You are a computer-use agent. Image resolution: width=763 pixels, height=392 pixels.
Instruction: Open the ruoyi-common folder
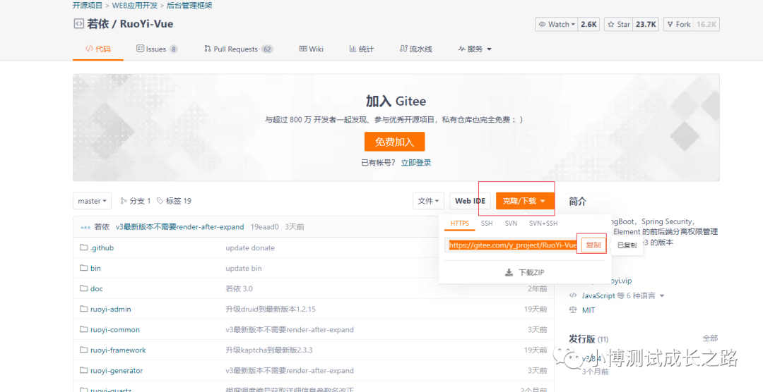pyautogui.click(x=115, y=329)
